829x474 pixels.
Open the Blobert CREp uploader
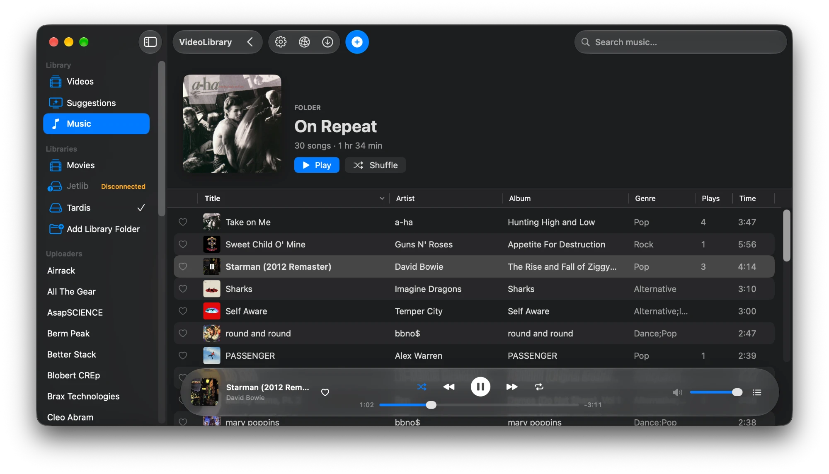pos(73,375)
